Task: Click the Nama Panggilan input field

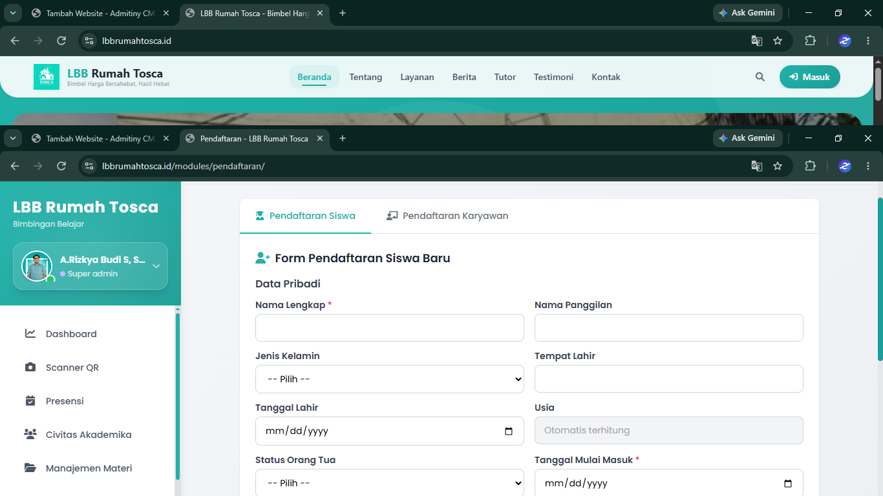Action: pos(669,327)
